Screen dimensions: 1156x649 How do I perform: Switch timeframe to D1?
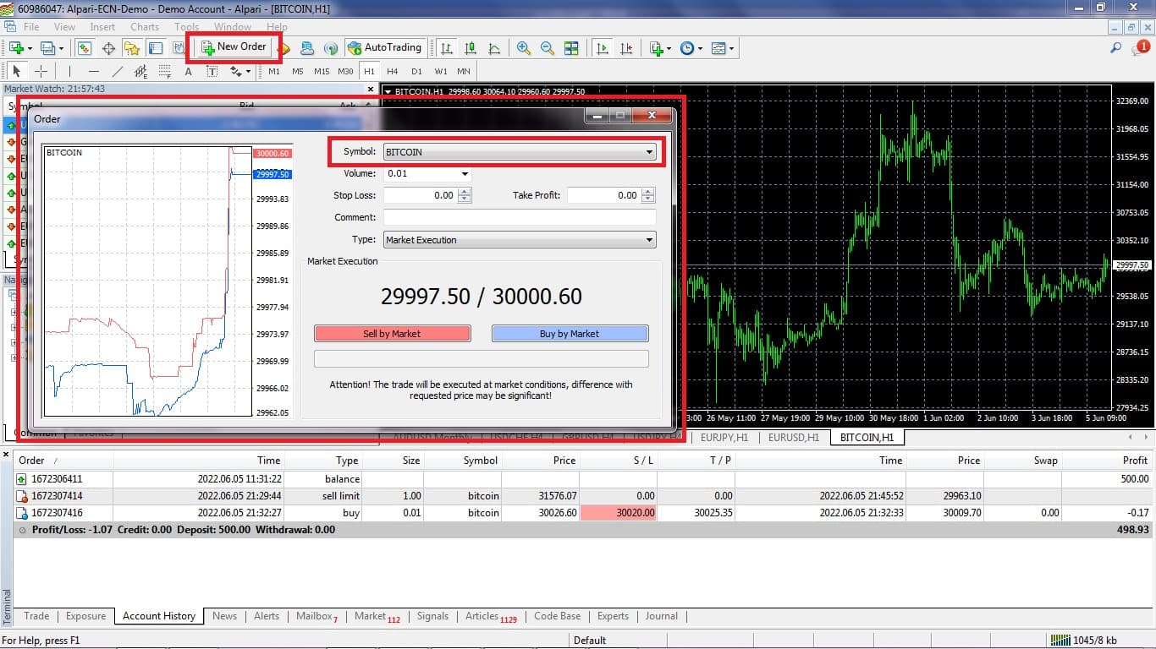tap(416, 72)
